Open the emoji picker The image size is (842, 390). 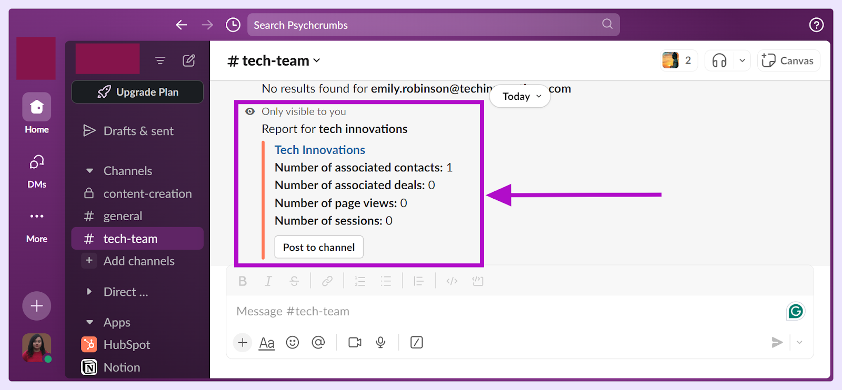coord(293,343)
